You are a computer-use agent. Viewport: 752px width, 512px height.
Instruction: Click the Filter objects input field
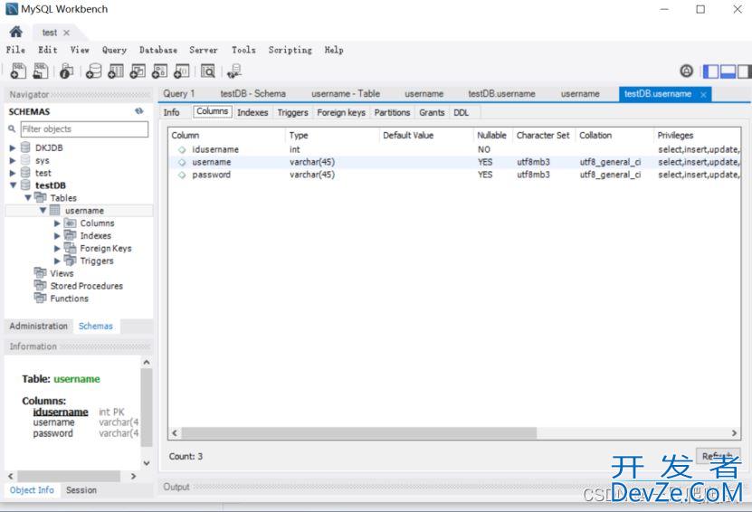pyautogui.click(x=84, y=129)
